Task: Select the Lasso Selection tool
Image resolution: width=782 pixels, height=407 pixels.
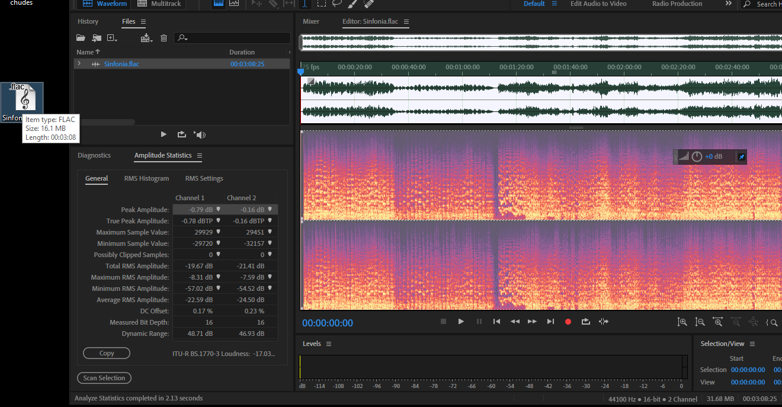Action: point(336,4)
